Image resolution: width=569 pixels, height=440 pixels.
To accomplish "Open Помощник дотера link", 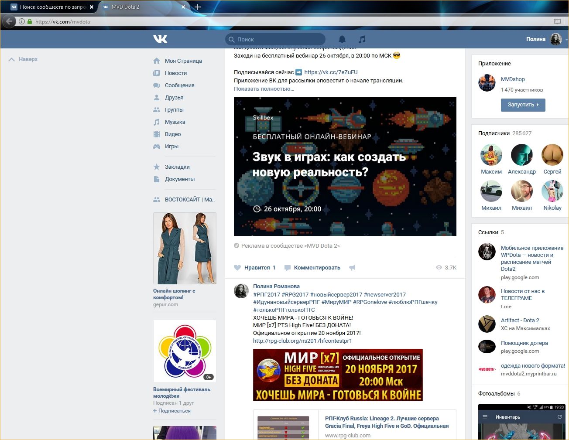I will click(524, 343).
